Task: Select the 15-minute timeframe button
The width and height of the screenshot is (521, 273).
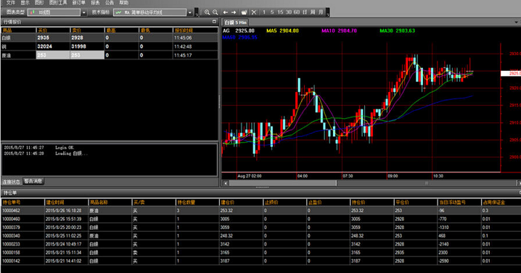Action: click(280, 12)
